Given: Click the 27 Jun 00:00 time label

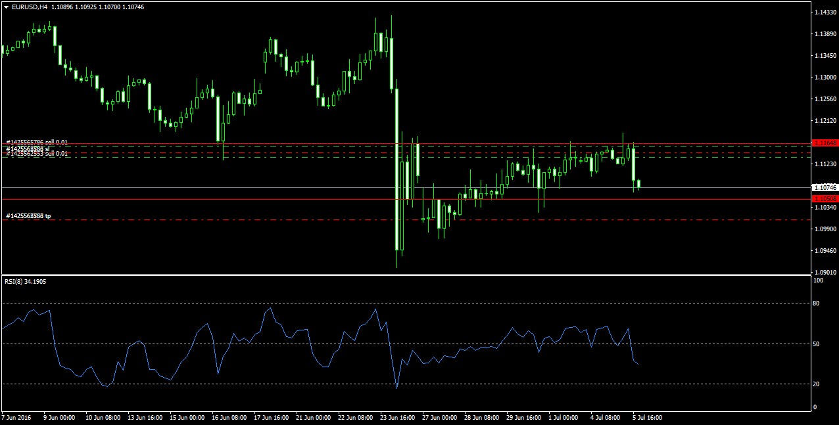Looking at the screenshot, I should point(439,417).
